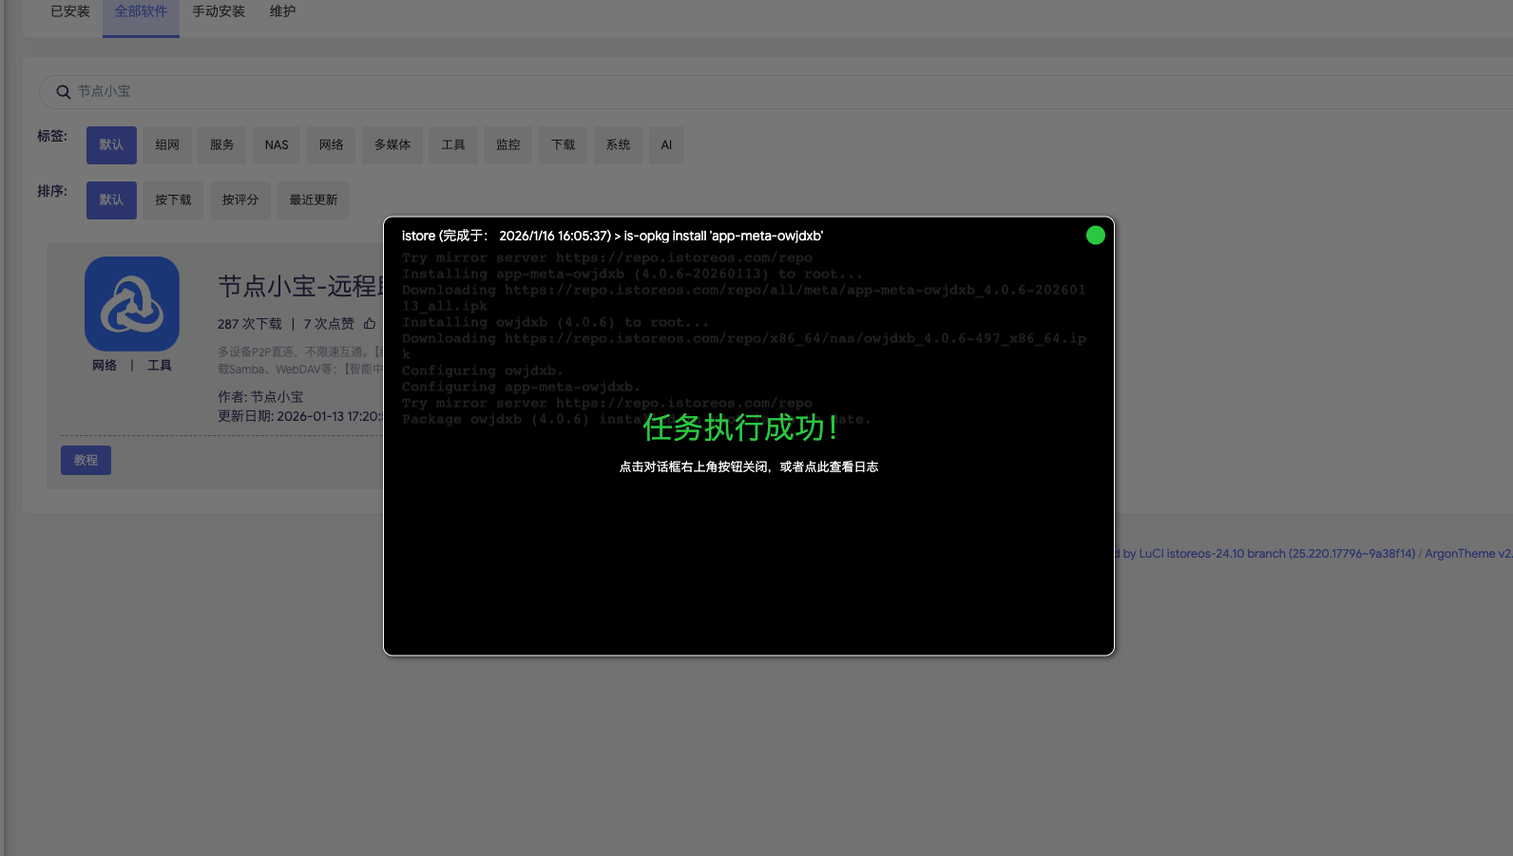Filter by the 下载 tag
The width and height of the screenshot is (1513, 856).
[x=564, y=145]
